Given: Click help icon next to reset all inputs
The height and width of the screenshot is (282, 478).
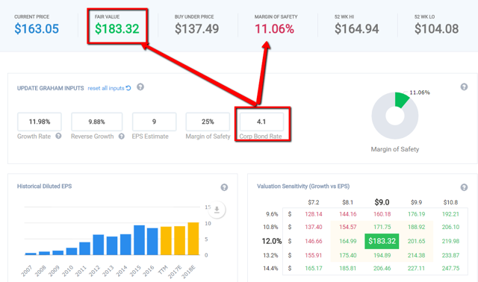Looking at the screenshot, I should click(x=140, y=87).
